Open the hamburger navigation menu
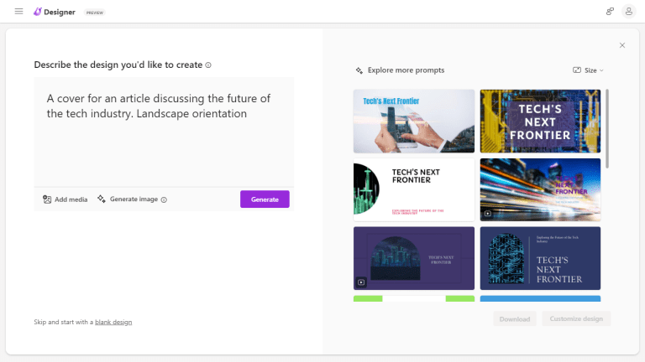This screenshot has height=362, width=645. point(19,12)
